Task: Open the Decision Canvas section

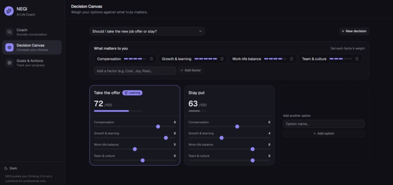Action: pyautogui.click(x=32, y=47)
